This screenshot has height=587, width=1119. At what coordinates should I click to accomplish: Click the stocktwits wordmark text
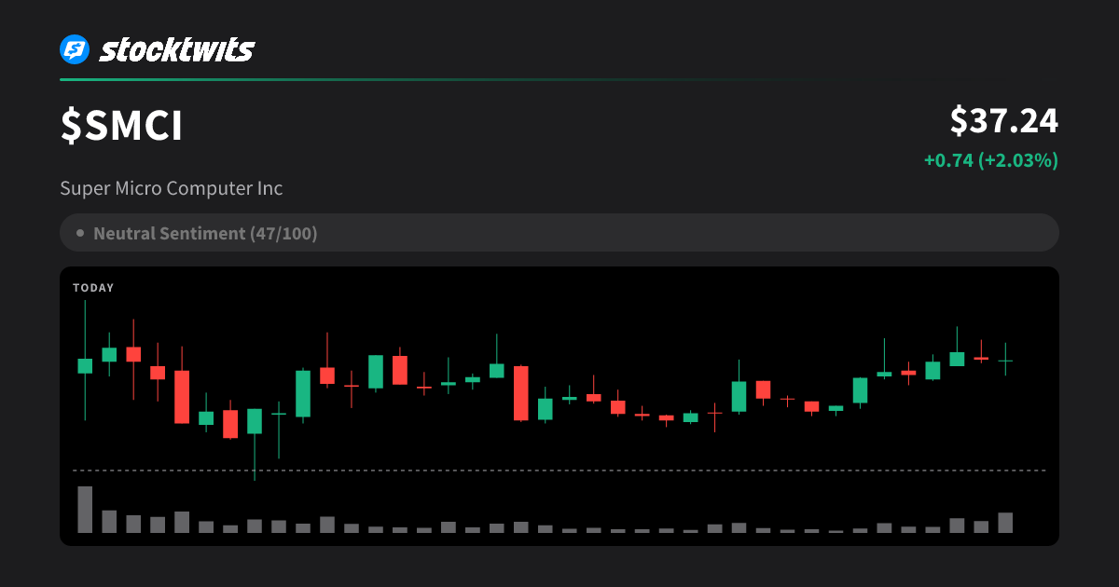tap(176, 49)
